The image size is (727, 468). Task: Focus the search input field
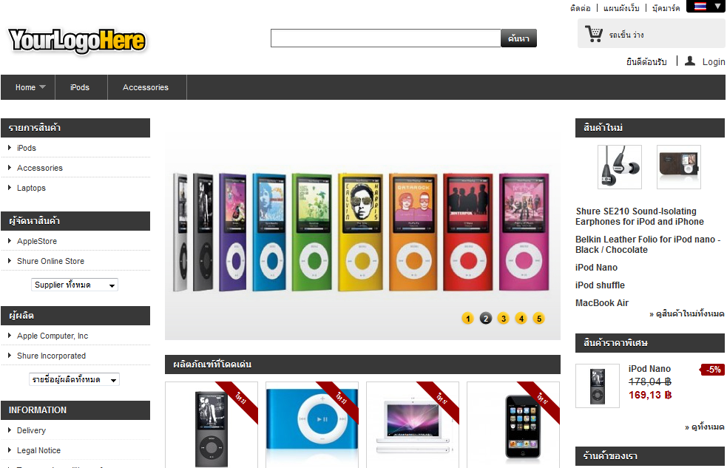point(386,38)
